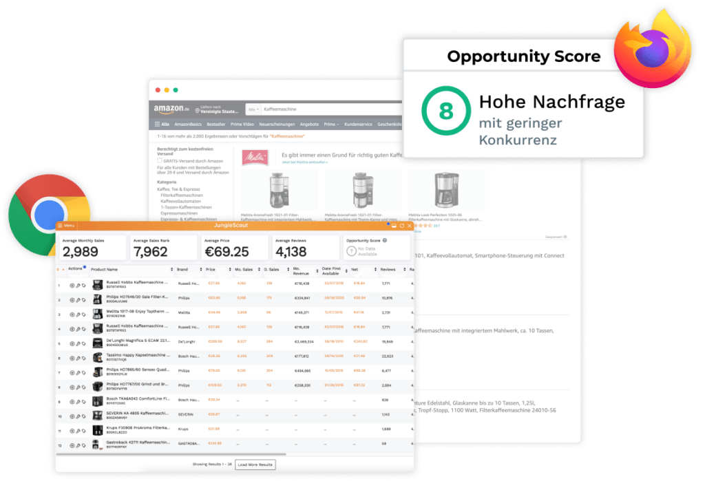The image size is (705, 481).
Task: Click the Amazon search field containing Kaffeemaschine
Action: click(332, 109)
